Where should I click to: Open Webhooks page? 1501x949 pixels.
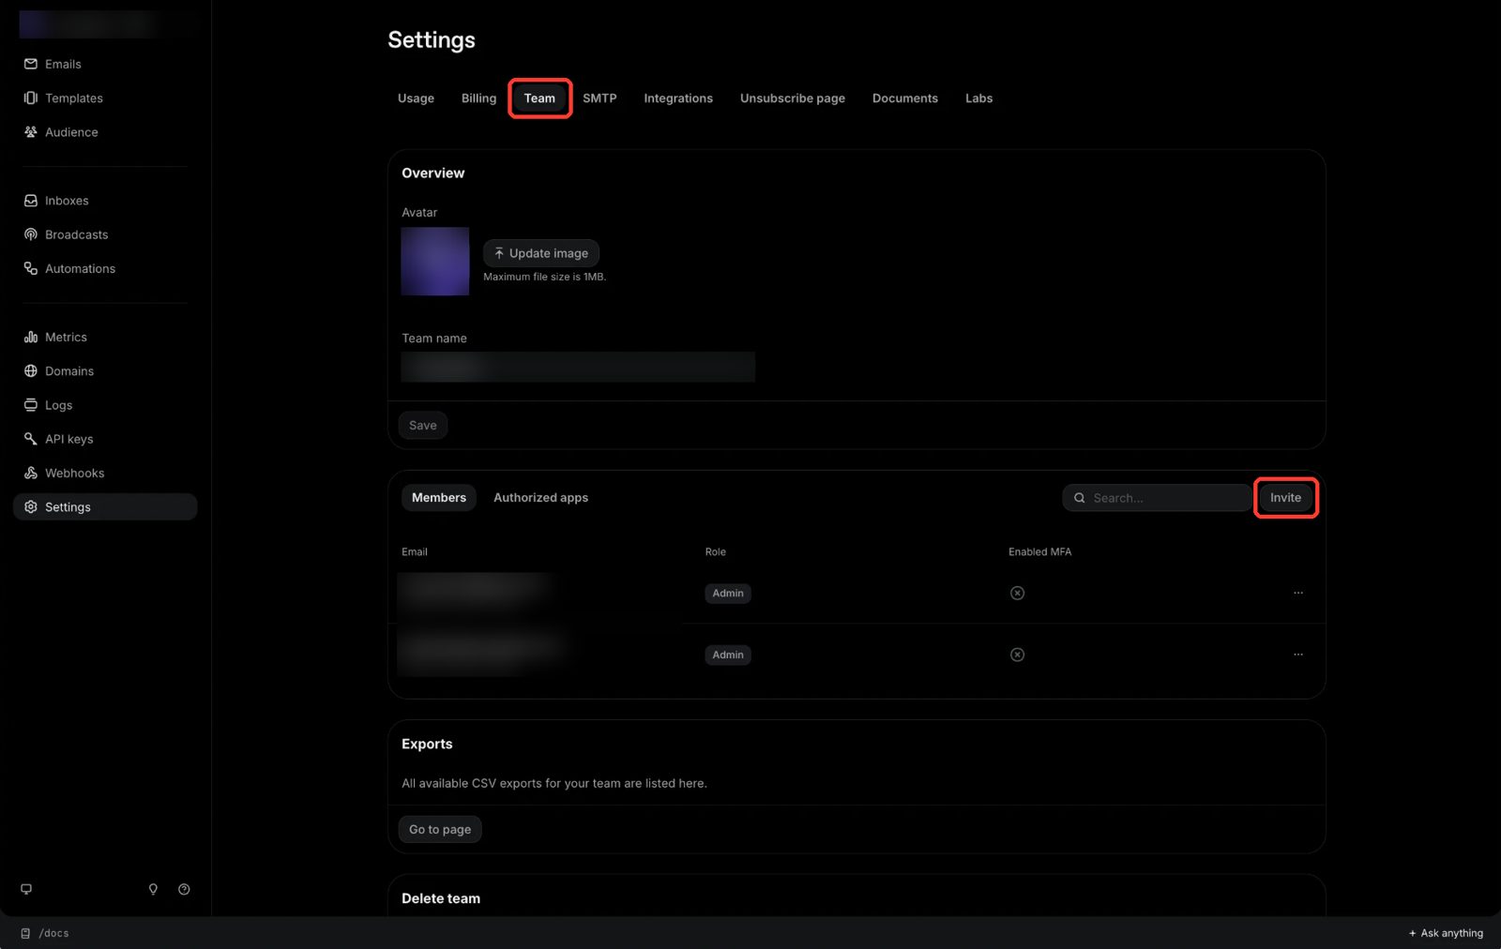tap(64, 473)
